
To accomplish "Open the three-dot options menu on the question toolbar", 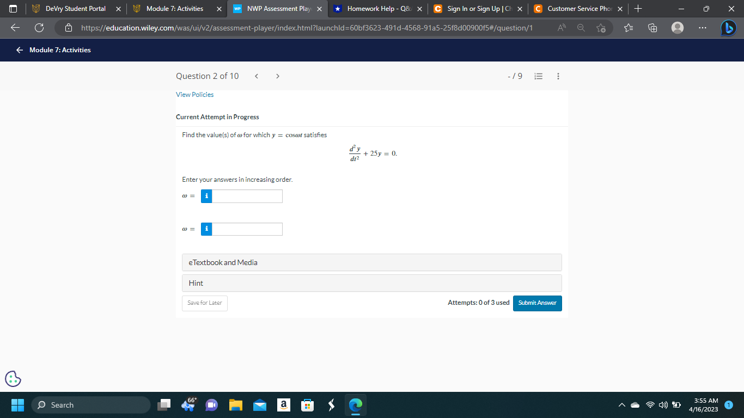I will [558, 76].
